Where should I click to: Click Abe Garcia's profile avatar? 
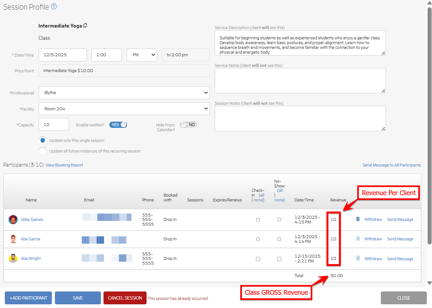click(x=13, y=239)
